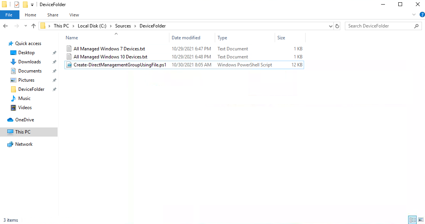Open the recent locations dropdown
The height and width of the screenshot is (224, 425).
point(26,26)
